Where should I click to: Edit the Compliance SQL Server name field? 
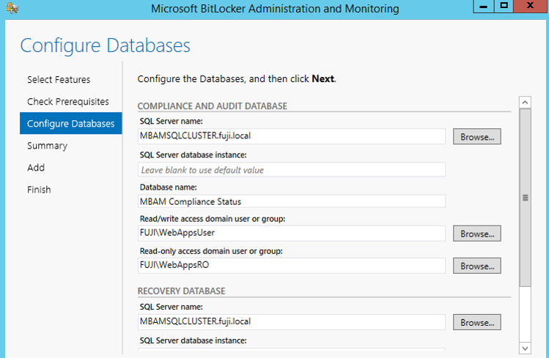point(292,136)
